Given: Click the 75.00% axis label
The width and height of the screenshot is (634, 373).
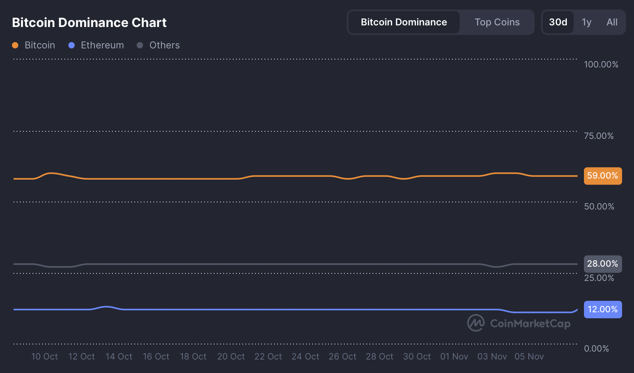Looking at the screenshot, I should pyautogui.click(x=599, y=136).
